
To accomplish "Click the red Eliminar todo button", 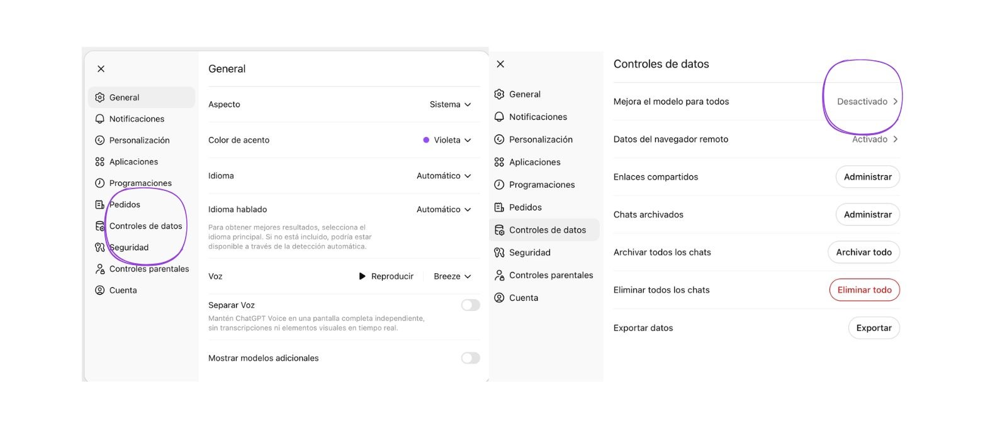I will coord(864,290).
